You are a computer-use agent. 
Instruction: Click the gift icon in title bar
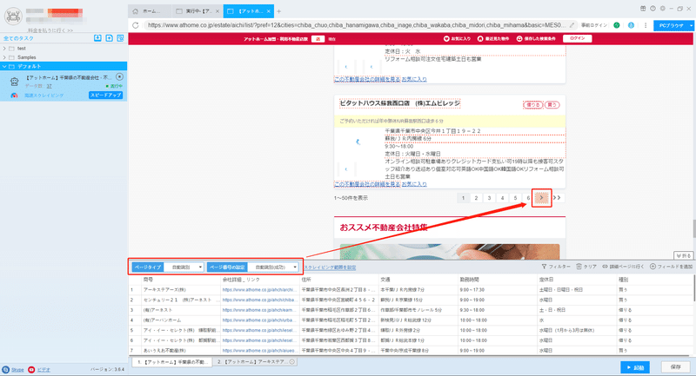643,9
